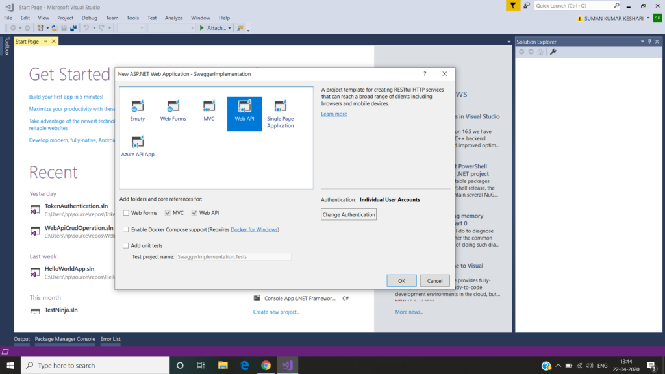
Task: Expand the toolbar overflow options
Action: tap(248, 29)
